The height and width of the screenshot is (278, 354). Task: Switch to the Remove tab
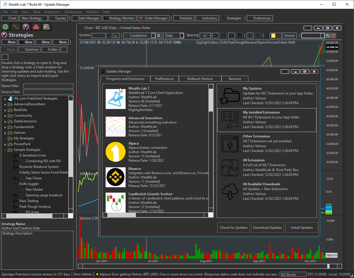coord(235,79)
